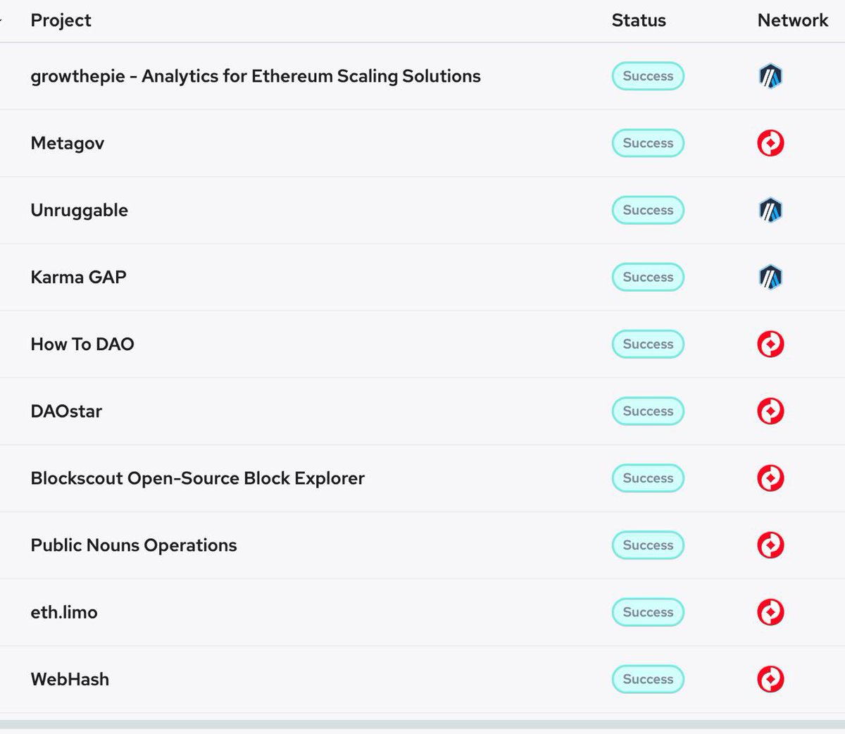Click the Success badge for growthepie

point(648,76)
